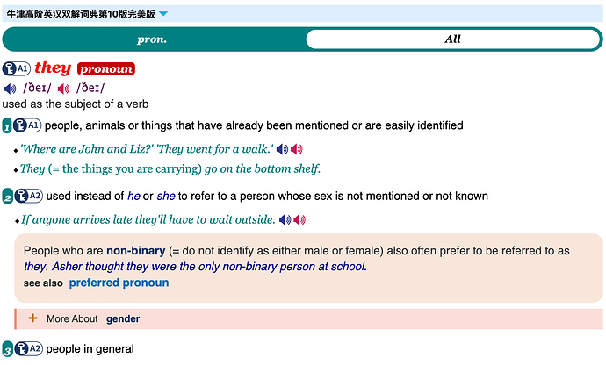Click the A1 key badge in sense 1

tap(27, 125)
